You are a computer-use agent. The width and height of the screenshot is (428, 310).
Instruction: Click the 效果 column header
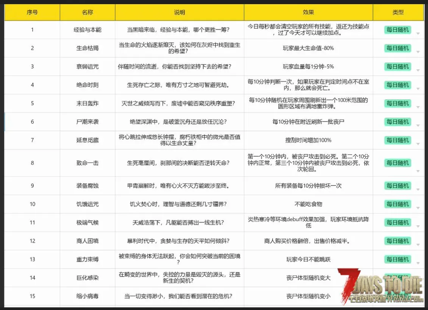(308, 12)
